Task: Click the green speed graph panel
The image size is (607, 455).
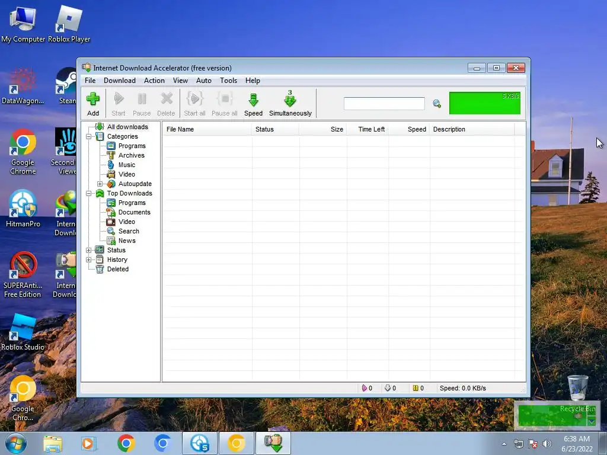Action: 485,103
